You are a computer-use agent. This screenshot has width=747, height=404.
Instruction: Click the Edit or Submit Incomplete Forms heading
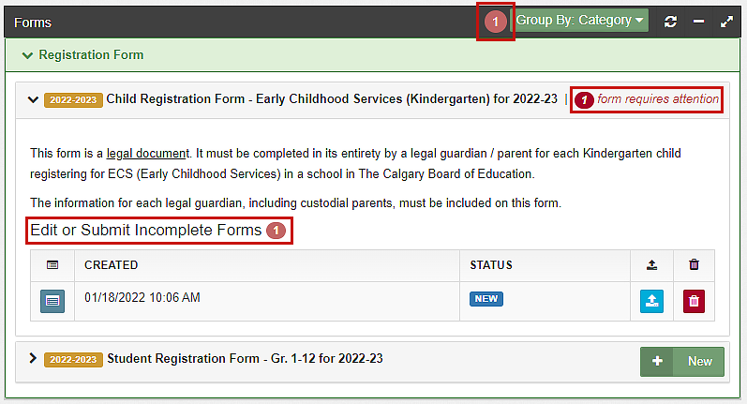coord(146,231)
